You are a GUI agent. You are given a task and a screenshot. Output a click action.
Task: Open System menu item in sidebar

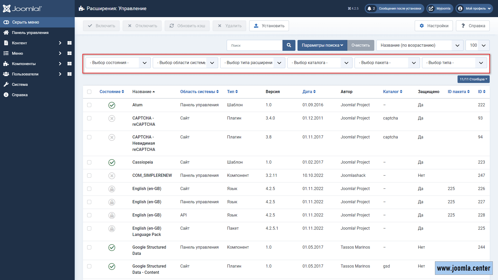pos(20,85)
